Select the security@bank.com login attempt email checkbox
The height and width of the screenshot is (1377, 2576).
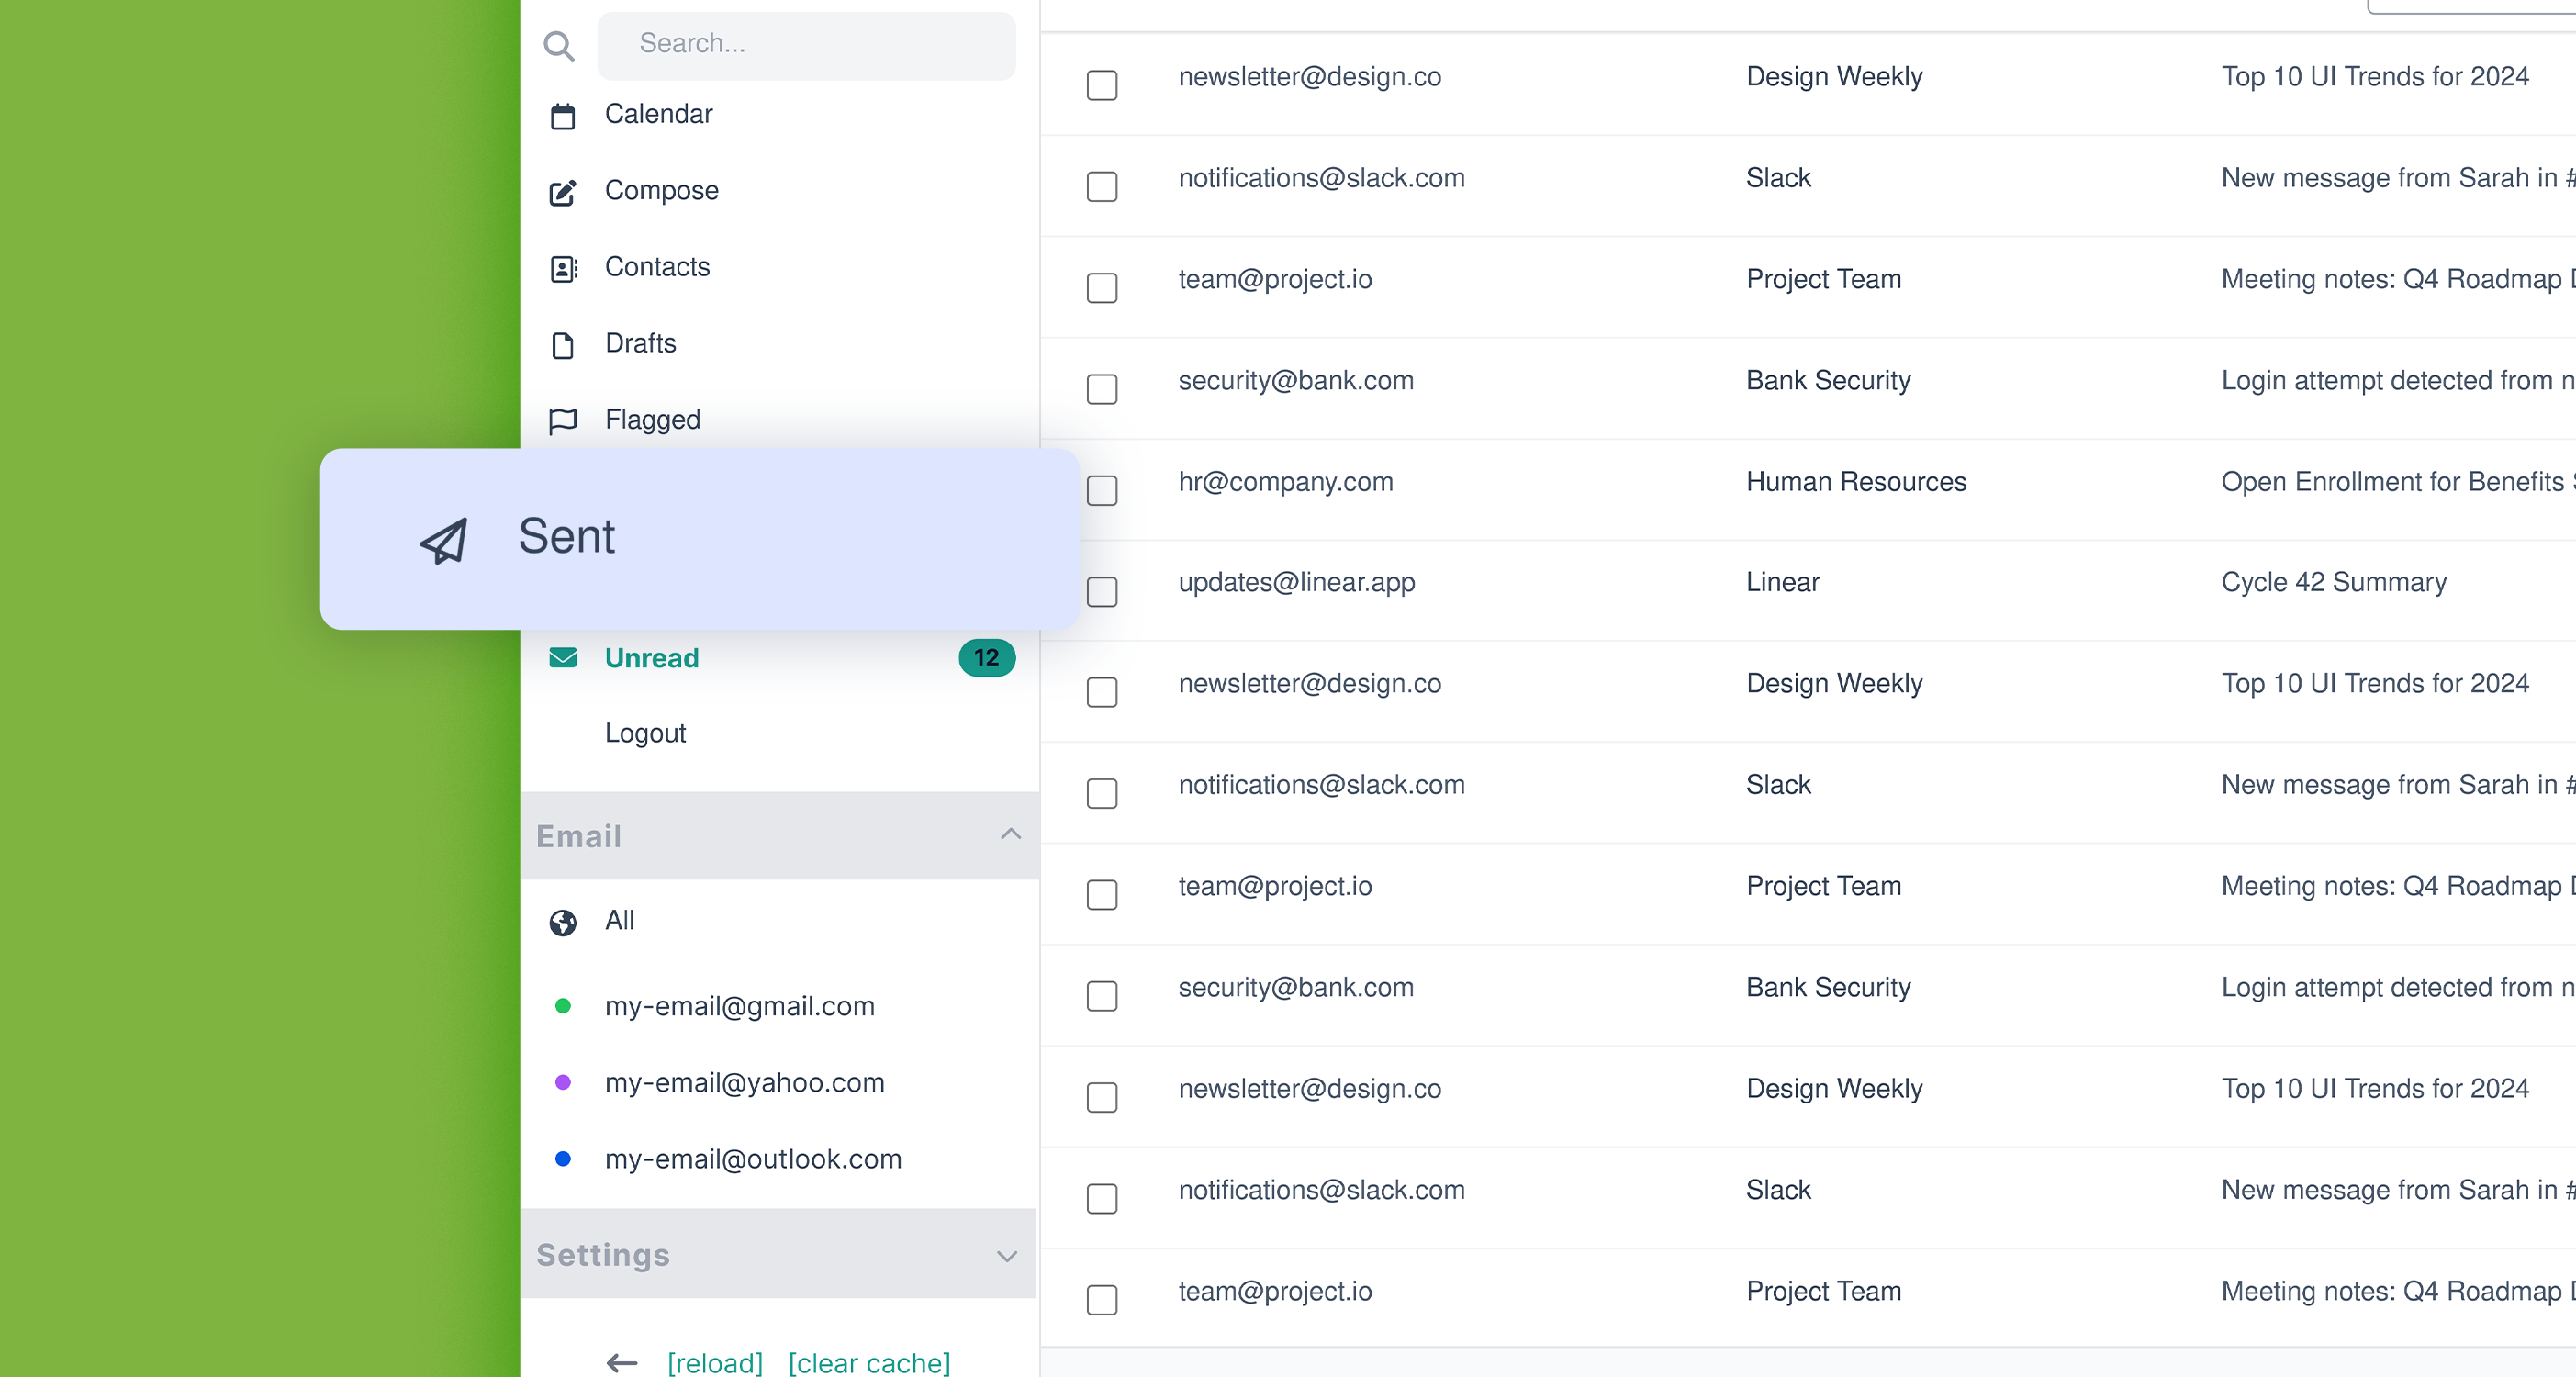1101,389
